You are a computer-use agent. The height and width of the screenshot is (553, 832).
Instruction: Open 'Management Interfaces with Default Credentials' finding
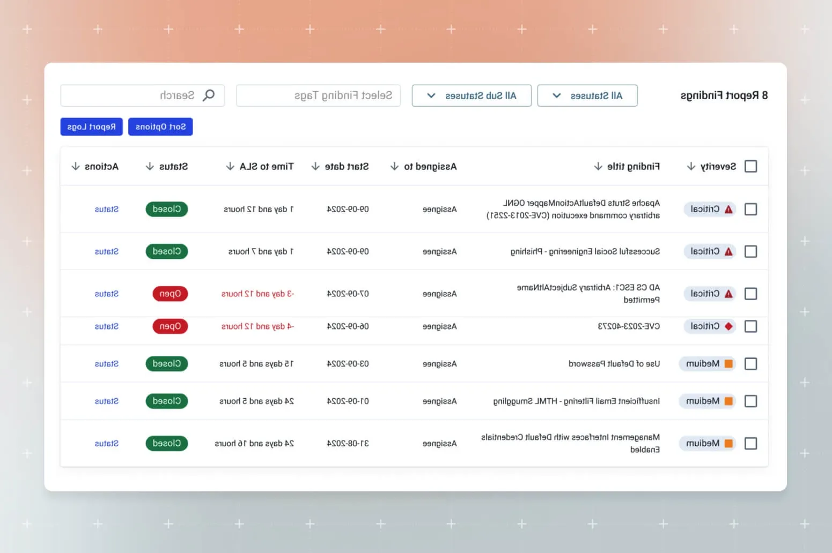571,443
